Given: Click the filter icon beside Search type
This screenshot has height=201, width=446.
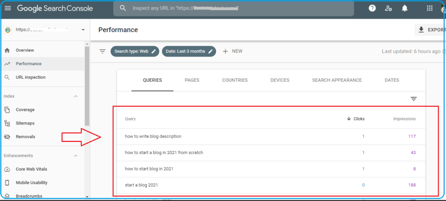Looking at the screenshot, I should point(102,51).
